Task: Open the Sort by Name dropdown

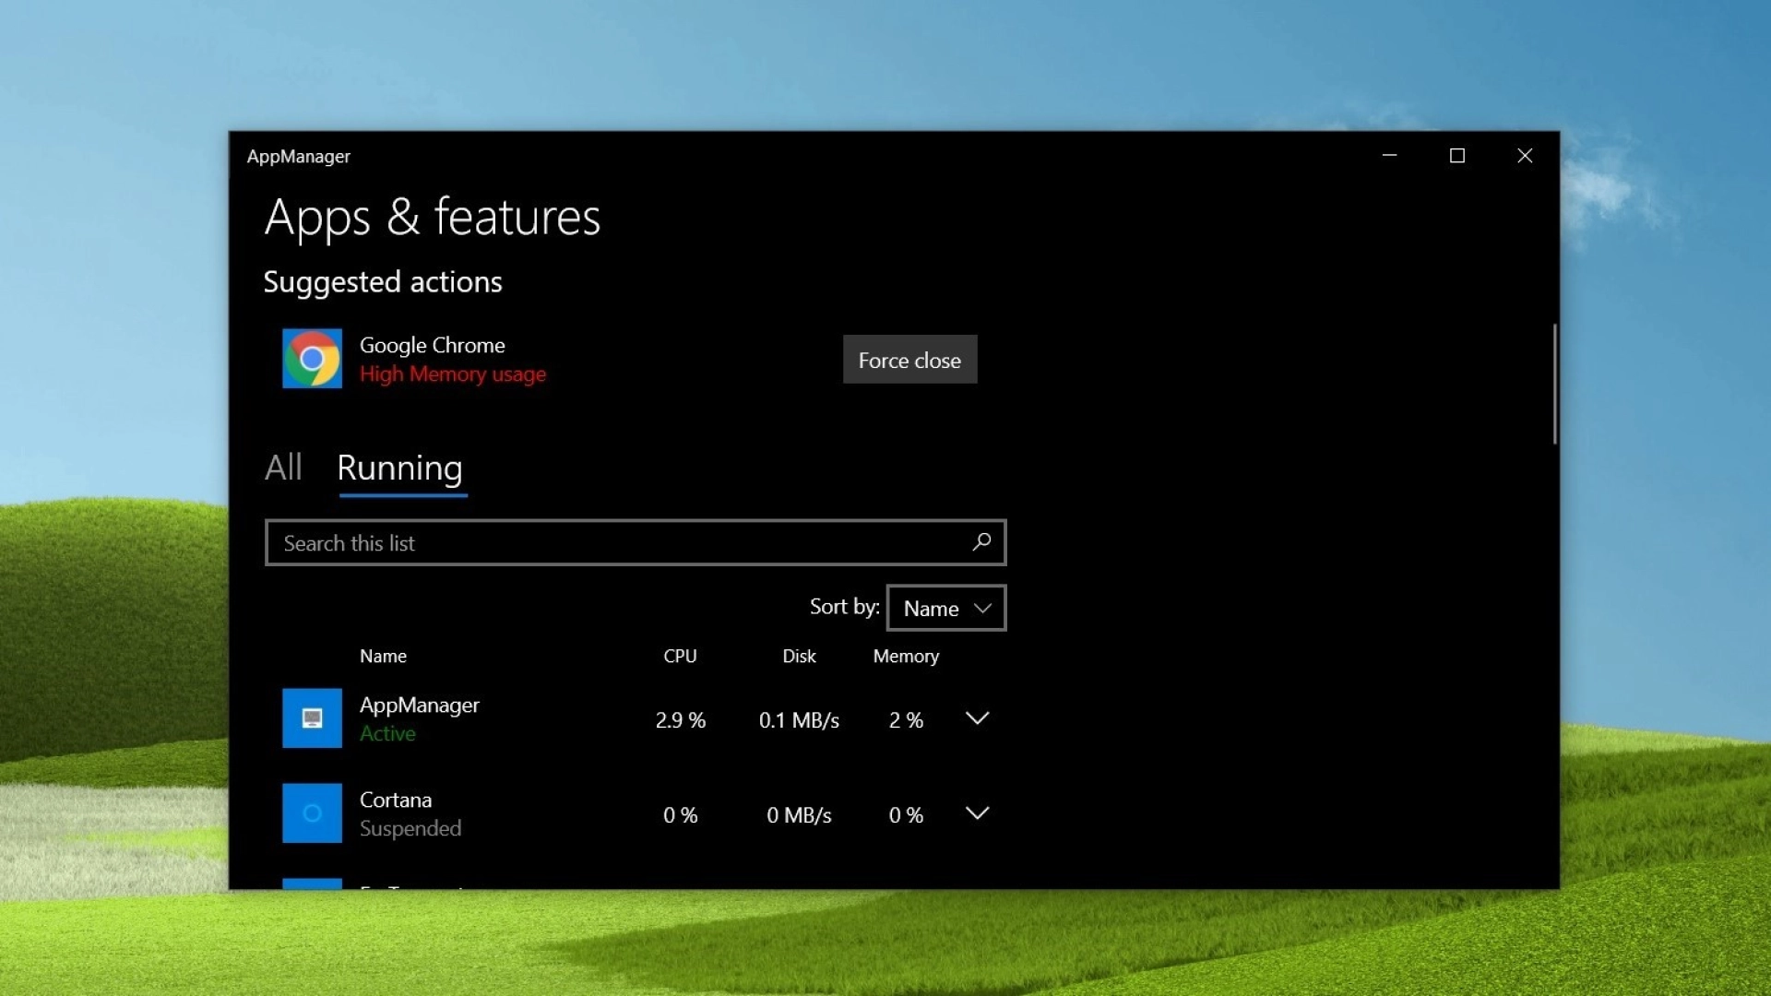Action: click(x=946, y=608)
